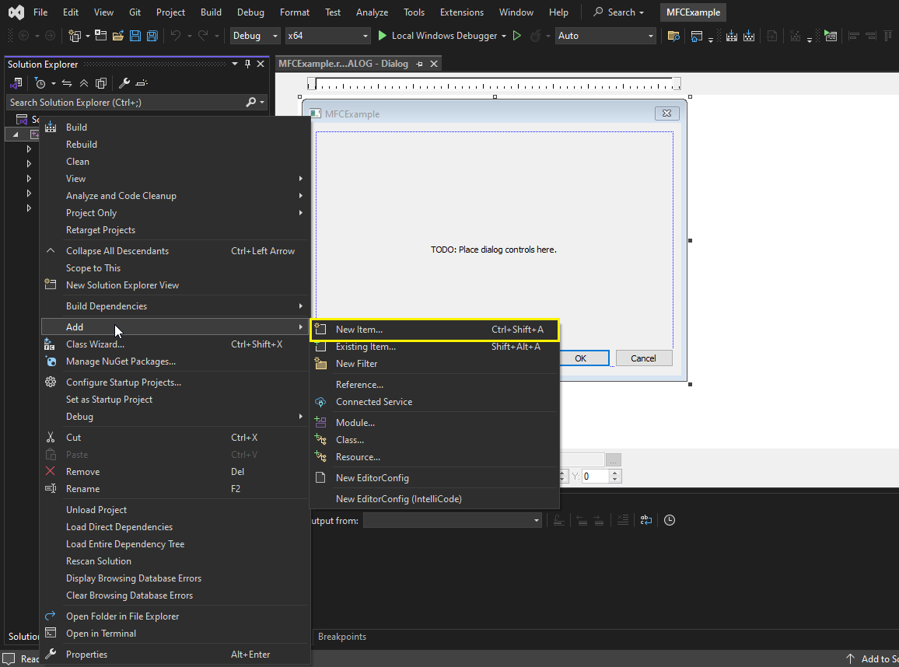Click the Collapse All icon in Solution Explorer

84,83
